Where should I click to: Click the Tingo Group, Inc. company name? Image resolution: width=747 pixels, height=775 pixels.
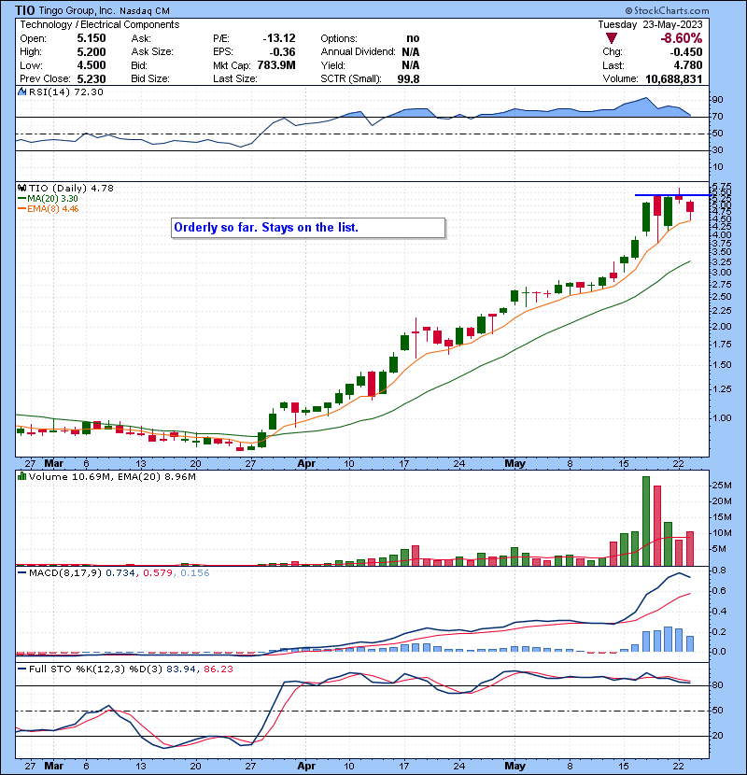coord(77,10)
